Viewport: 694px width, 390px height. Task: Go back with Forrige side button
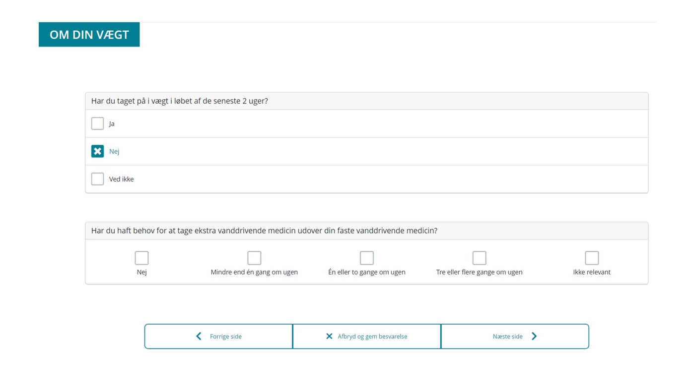(x=218, y=336)
